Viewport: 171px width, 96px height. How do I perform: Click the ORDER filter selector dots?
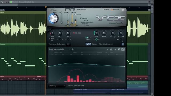pos(88,38)
